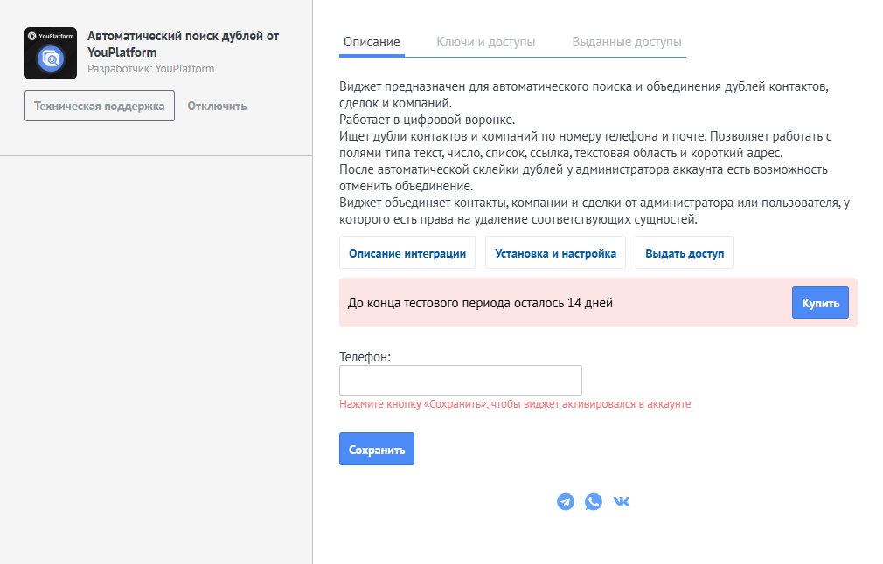Open Установка и настройка guide
Screen dimensions: 883x564
(x=555, y=253)
